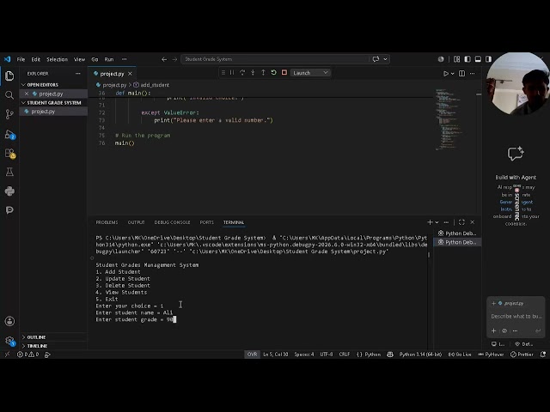The height and width of the screenshot is (412, 550).
Task: Expand the Outline section
Action: click(x=54, y=337)
